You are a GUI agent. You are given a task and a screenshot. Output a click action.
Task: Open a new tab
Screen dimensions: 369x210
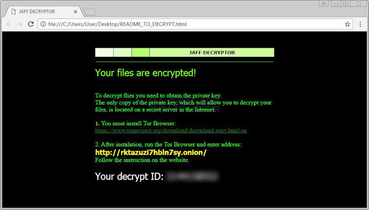tap(90, 12)
